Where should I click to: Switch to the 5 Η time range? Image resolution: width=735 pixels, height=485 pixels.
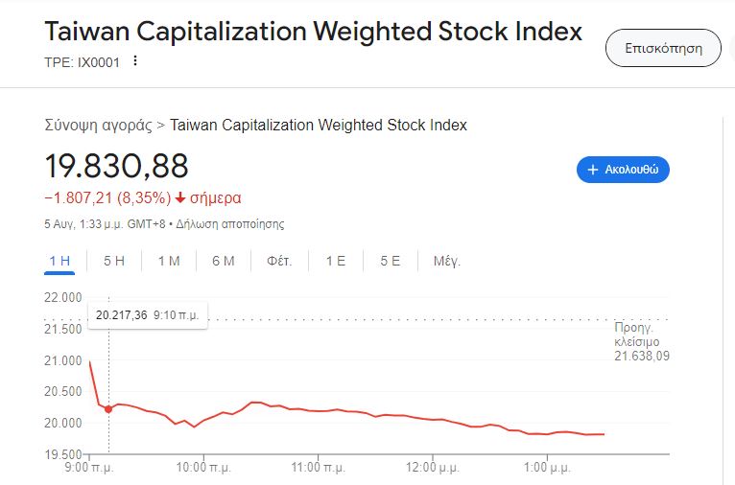[x=114, y=261]
